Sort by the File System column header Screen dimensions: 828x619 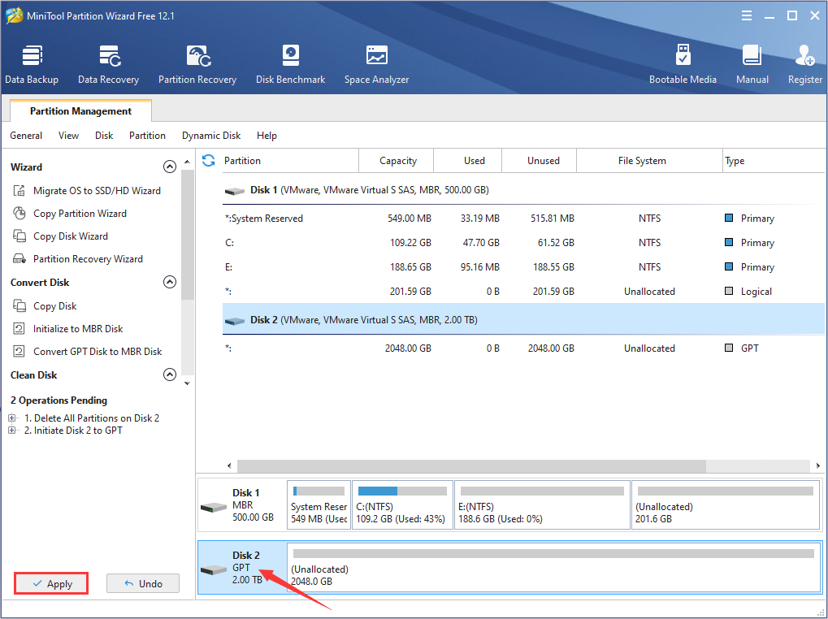(649, 160)
